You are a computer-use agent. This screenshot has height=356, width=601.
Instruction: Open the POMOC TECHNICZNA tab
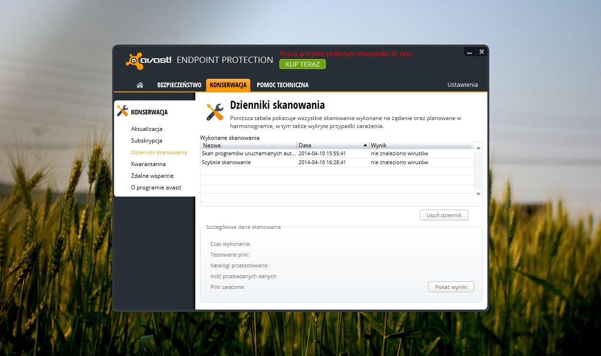coord(283,85)
